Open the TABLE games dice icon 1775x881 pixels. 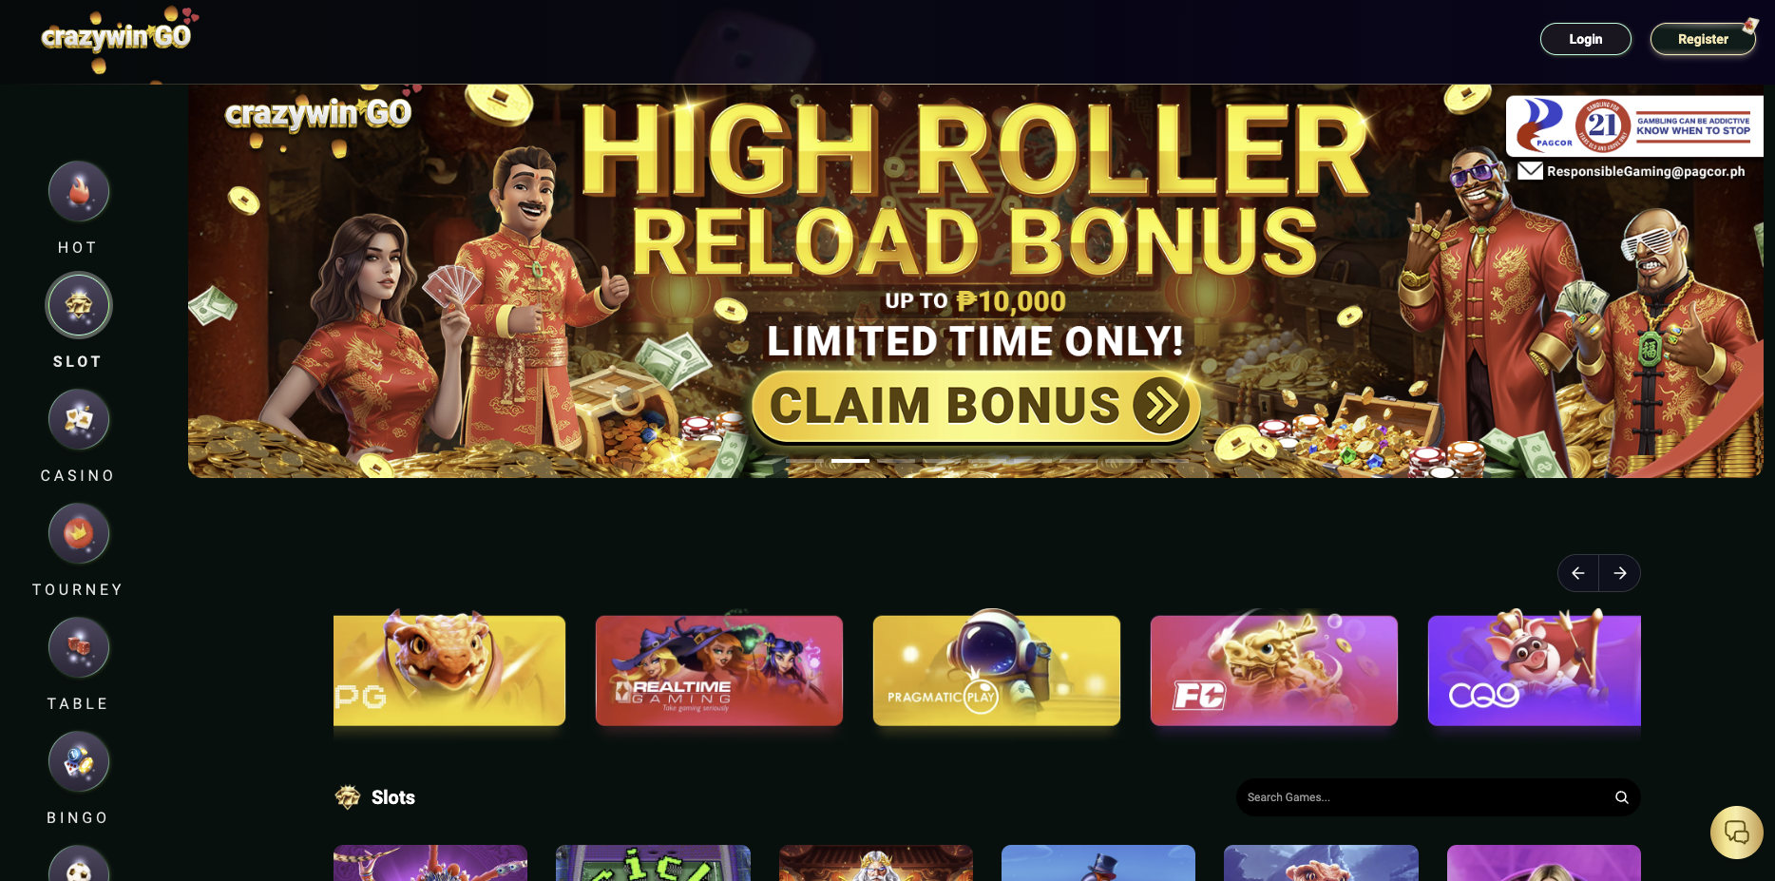(x=79, y=647)
